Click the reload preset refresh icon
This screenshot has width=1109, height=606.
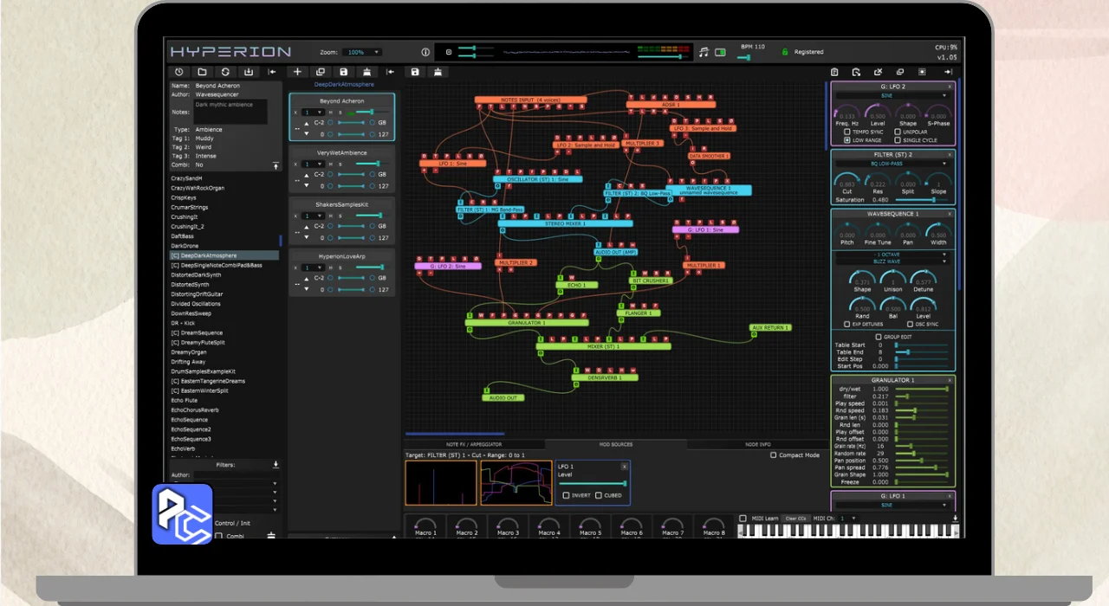(225, 72)
